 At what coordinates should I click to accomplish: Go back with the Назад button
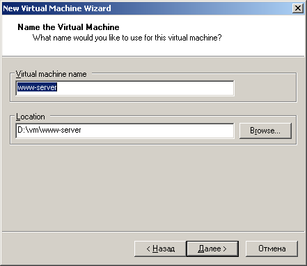(x=160, y=249)
